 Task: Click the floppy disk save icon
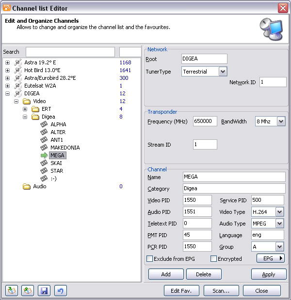44,290
